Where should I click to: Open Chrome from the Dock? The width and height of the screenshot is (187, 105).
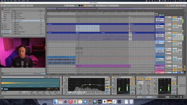click(x=75, y=102)
